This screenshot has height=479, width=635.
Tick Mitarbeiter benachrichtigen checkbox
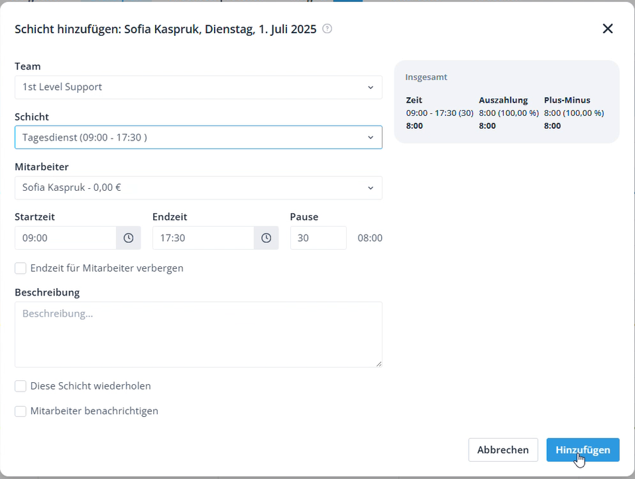point(21,411)
